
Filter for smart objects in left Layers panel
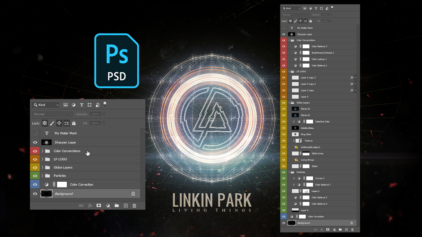tap(97, 105)
